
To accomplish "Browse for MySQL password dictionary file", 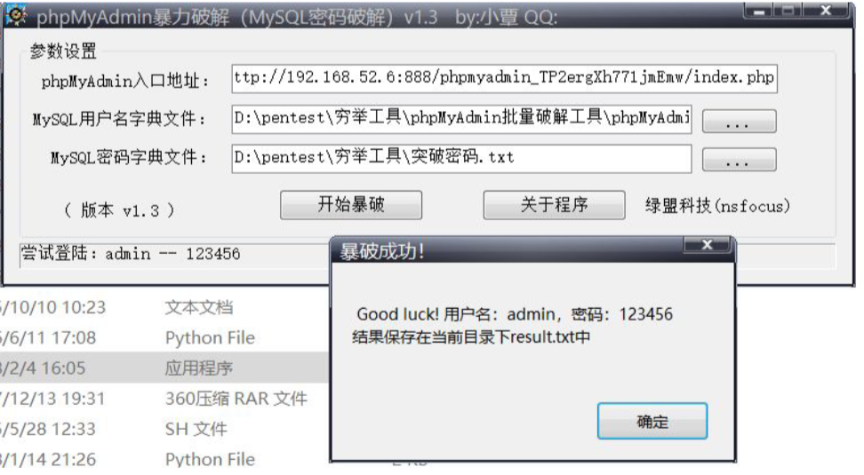I will (x=739, y=160).
